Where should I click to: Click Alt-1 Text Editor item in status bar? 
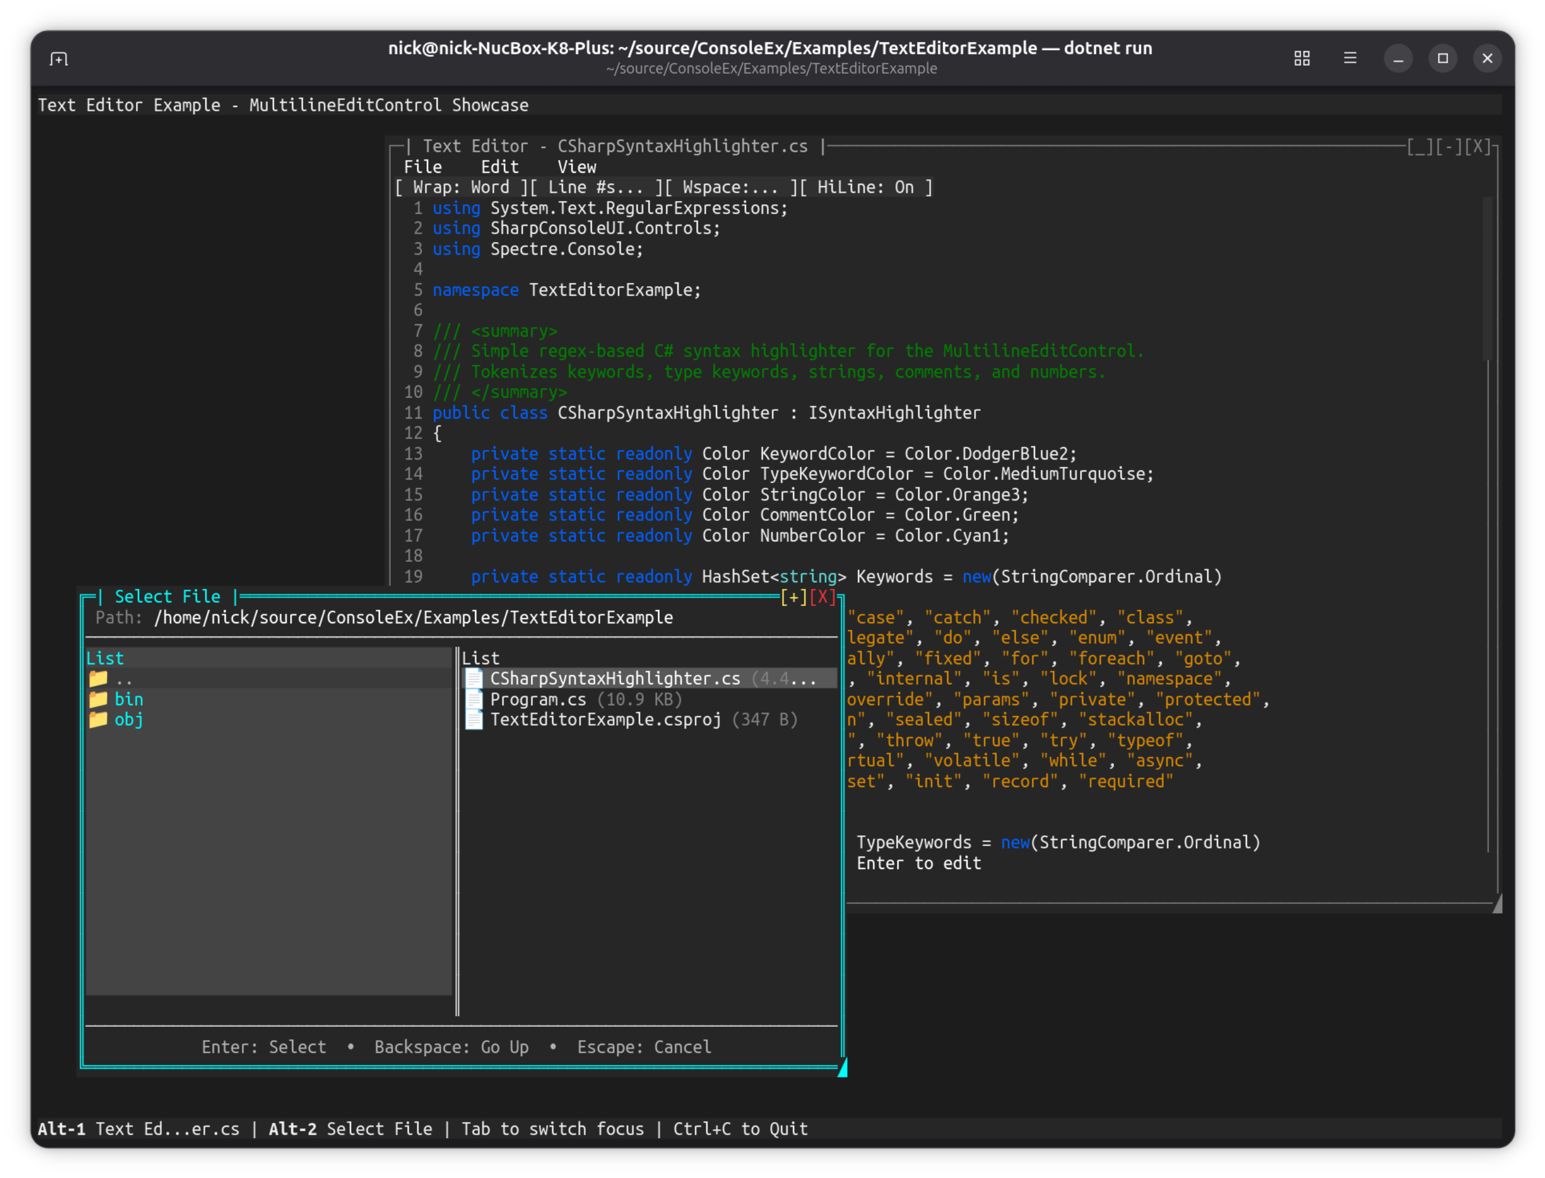[138, 1128]
